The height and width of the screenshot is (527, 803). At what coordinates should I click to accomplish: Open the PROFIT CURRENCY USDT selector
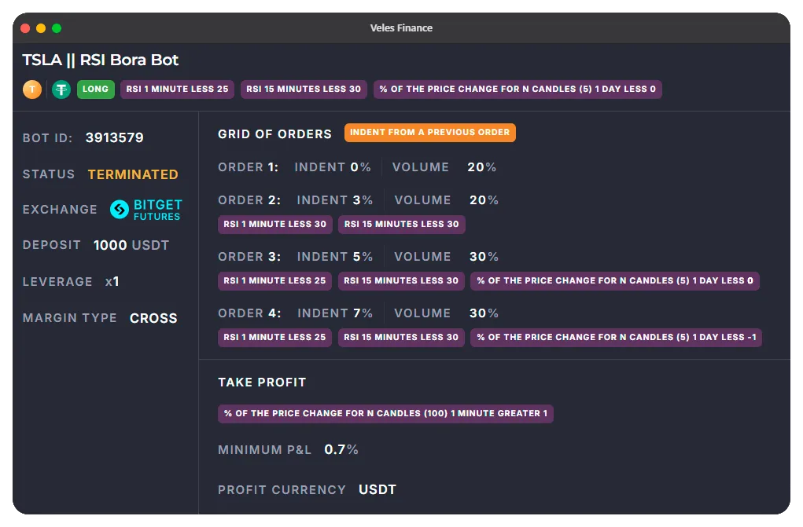click(378, 489)
